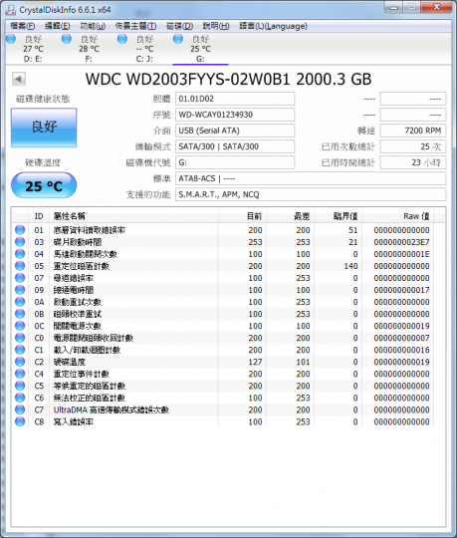Select the F: disk status orb
The width and height of the screenshot is (457, 538).
tap(67, 39)
